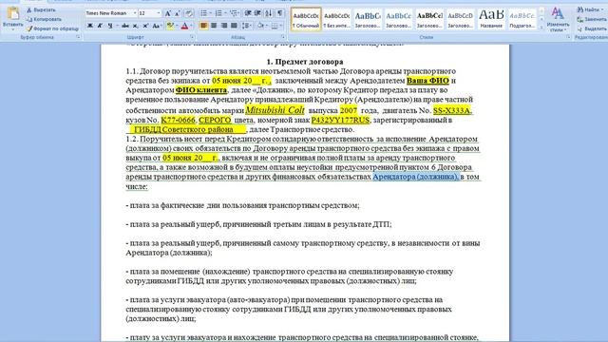Align the text left
This screenshot has width=608, height=342.
[x=203, y=26]
